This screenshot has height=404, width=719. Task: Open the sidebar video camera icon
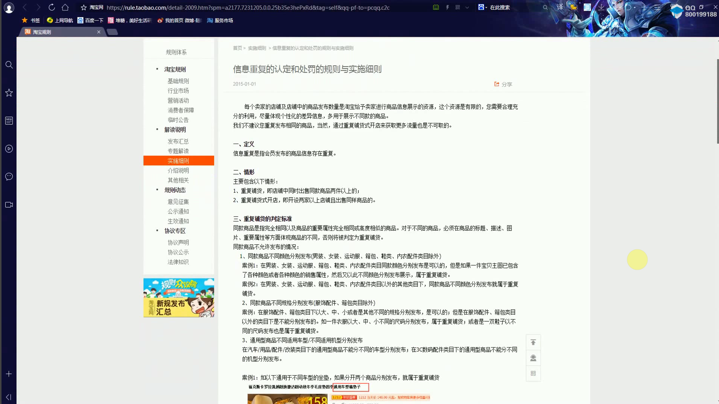[9, 205]
